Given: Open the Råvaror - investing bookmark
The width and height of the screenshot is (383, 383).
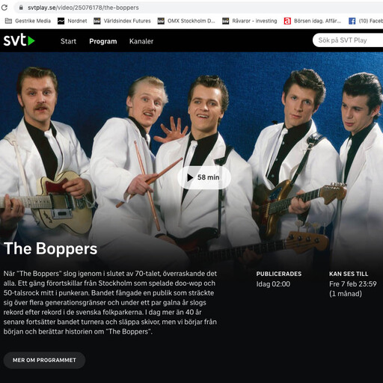Looking at the screenshot, I should coord(250,21).
